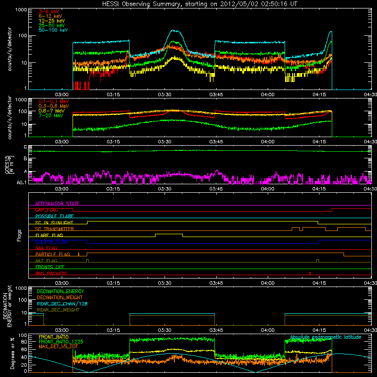377x377 pixels.
Task: Click the 0.3-0.8 MeV legend entry
Action: [x=54, y=106]
